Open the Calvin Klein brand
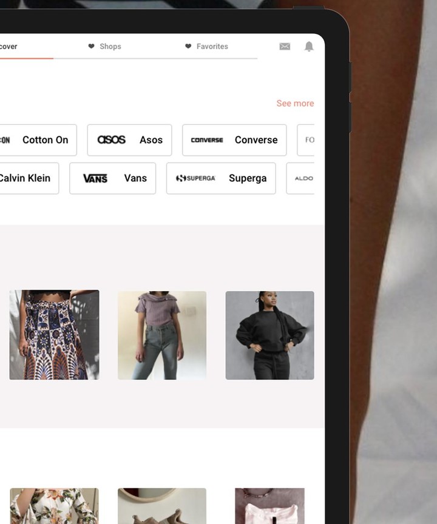Viewport: 437px width, 524px height. pos(29,178)
